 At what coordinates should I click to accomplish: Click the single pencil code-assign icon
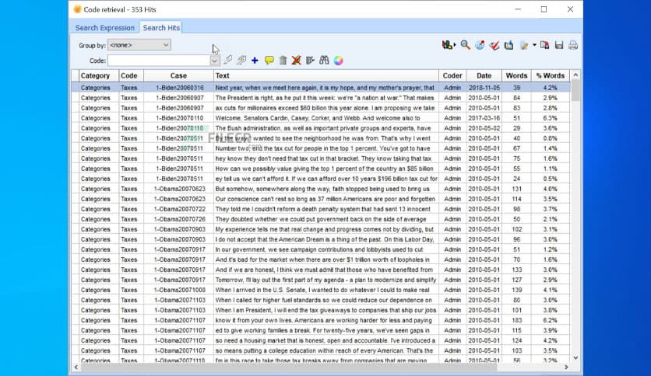click(x=228, y=61)
